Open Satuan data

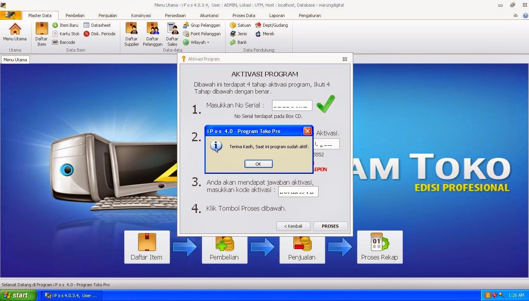[240, 25]
